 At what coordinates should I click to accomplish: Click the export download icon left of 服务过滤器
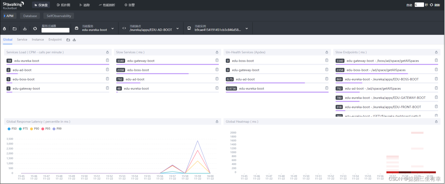[25, 29]
